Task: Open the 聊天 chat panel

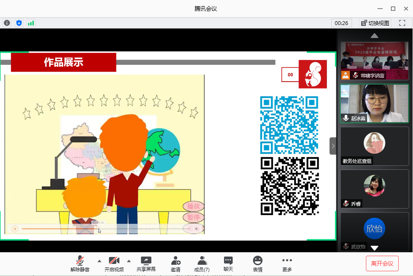Action: tap(228, 264)
